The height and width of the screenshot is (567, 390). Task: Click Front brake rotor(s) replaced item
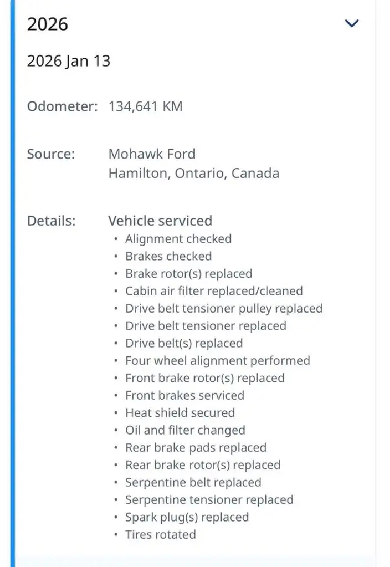pos(205,378)
